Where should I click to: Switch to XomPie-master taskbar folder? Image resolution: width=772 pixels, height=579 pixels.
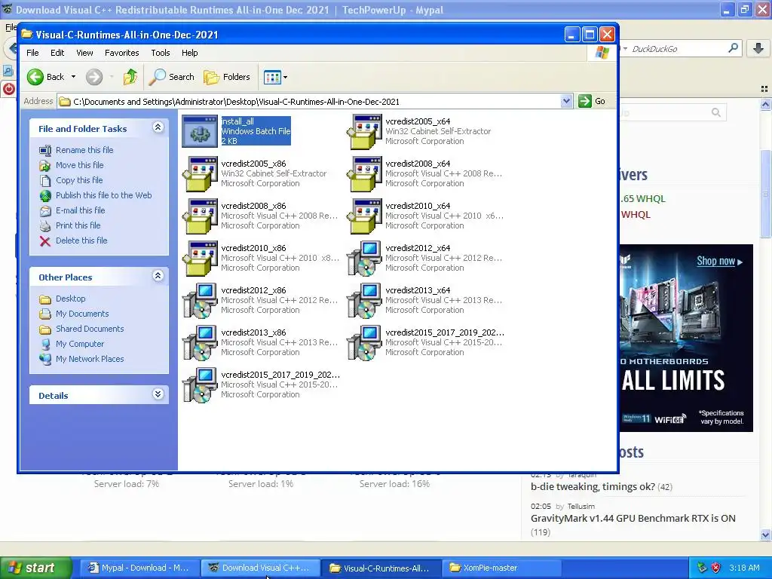click(x=501, y=568)
